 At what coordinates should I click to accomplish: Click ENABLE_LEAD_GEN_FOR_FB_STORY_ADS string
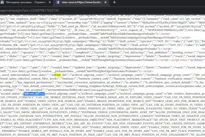(122, 131)
